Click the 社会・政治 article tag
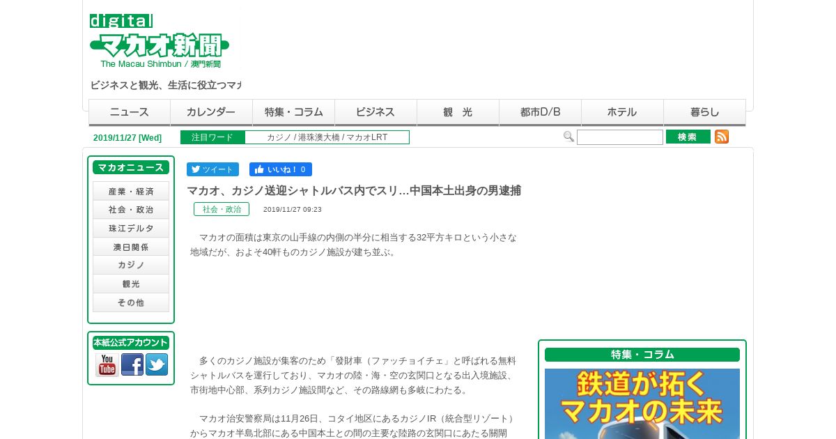Screen dimensions: 836x439 click(x=222, y=209)
